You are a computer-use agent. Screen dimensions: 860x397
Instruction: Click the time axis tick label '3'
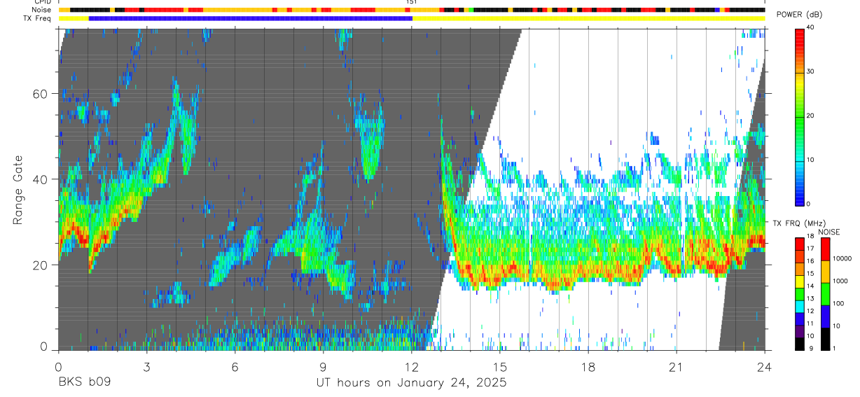146,367
